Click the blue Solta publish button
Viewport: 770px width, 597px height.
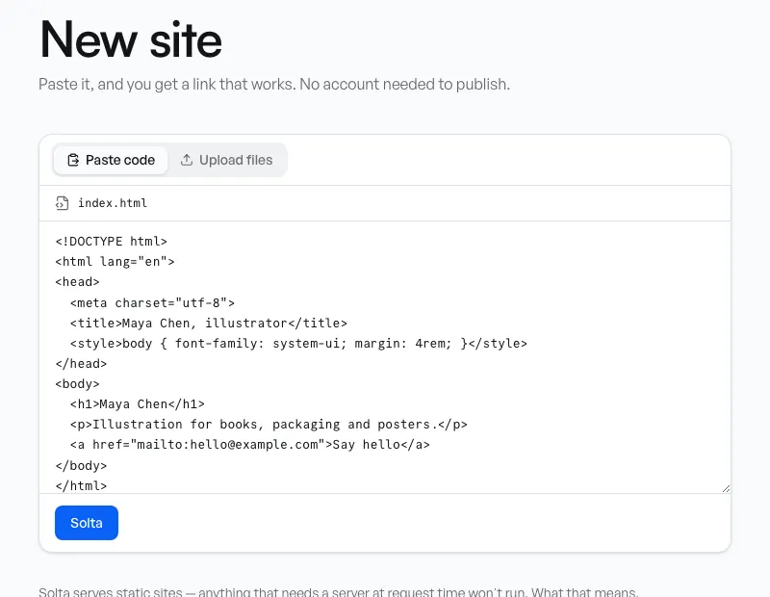tap(87, 523)
